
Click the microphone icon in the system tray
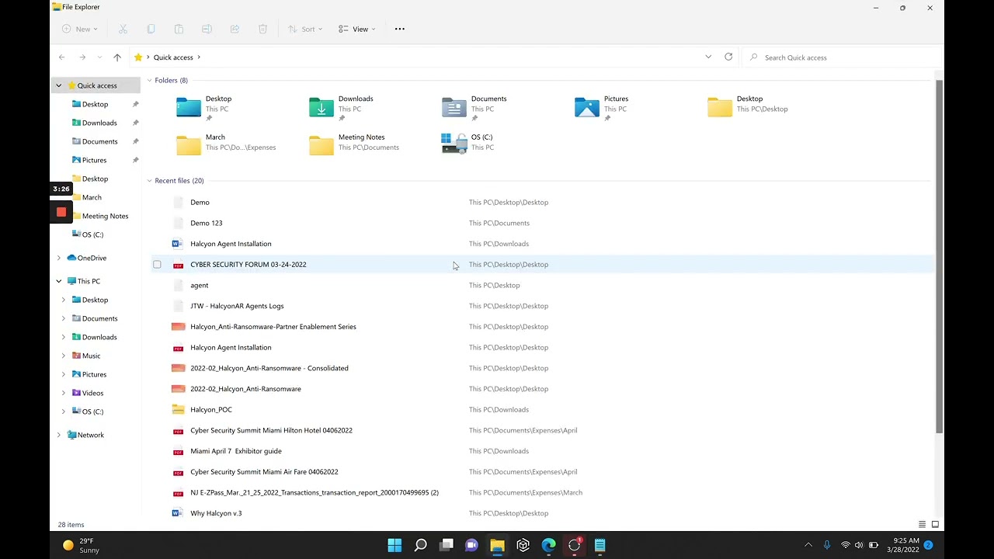click(827, 545)
